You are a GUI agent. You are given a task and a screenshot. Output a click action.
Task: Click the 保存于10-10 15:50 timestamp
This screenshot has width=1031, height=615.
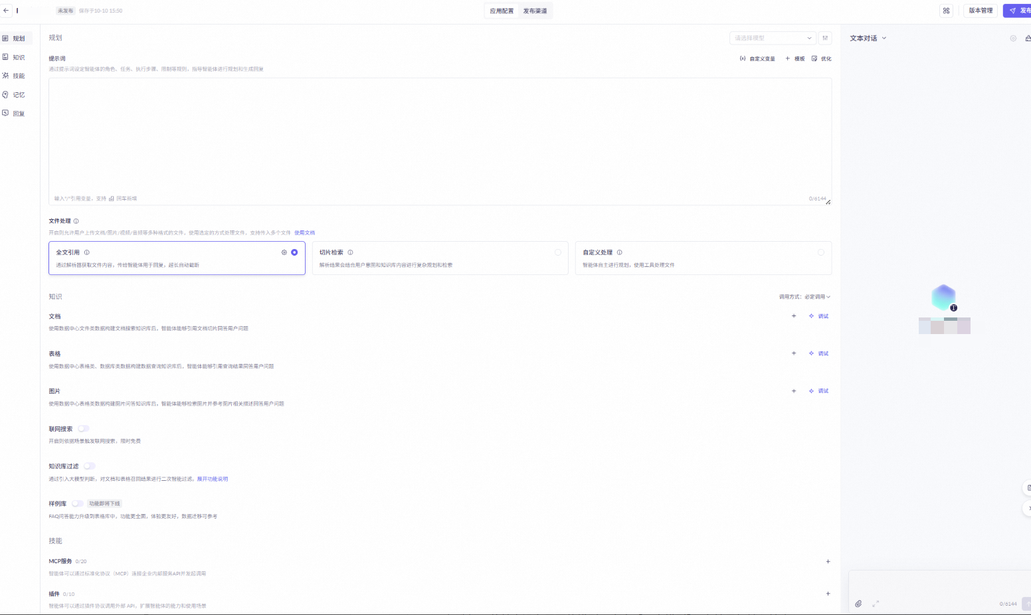tap(100, 11)
